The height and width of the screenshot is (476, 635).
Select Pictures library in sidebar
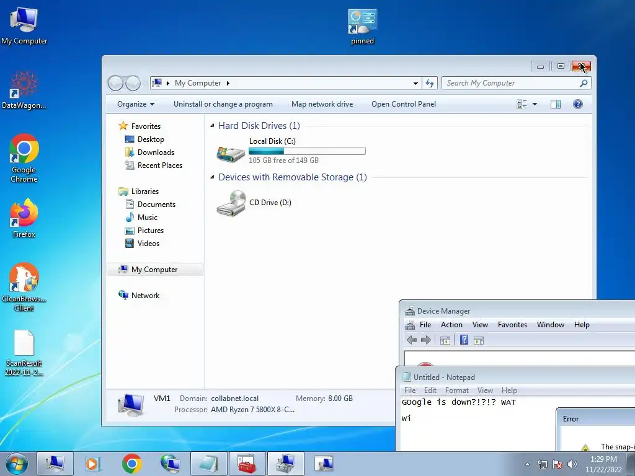pyautogui.click(x=150, y=231)
